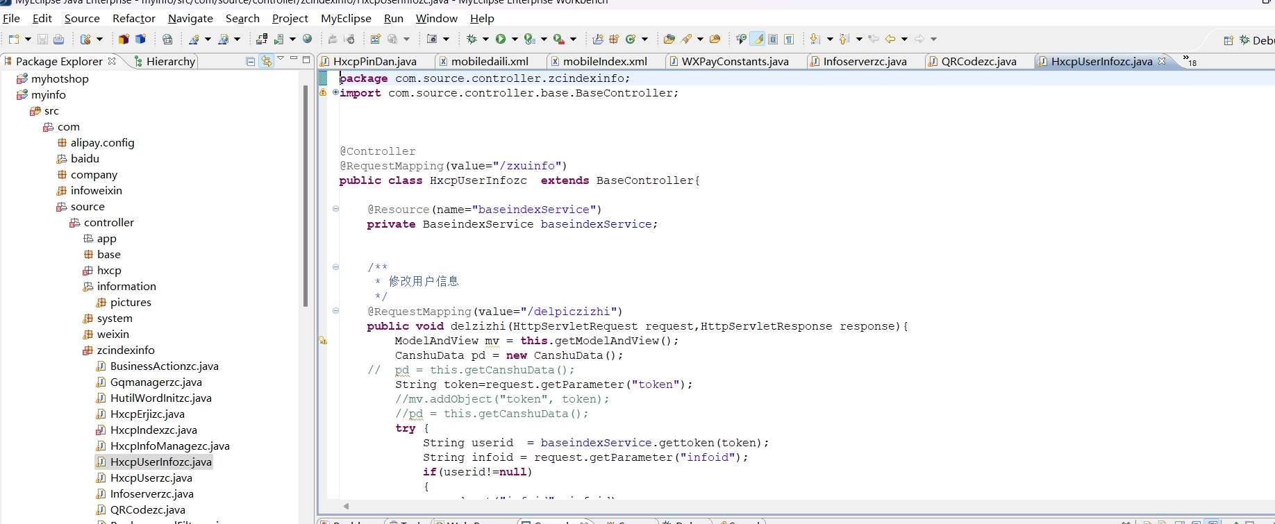The height and width of the screenshot is (524, 1275).
Task: Click the Print toolbar icon
Action: click(58, 40)
